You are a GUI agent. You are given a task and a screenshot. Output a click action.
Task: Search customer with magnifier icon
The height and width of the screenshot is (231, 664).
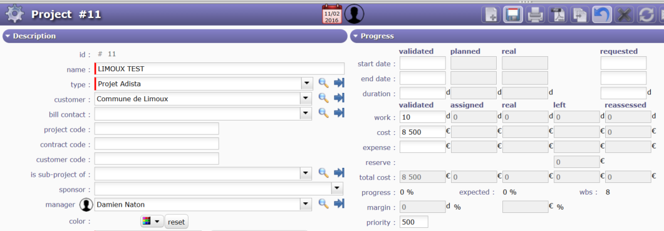tap(323, 99)
